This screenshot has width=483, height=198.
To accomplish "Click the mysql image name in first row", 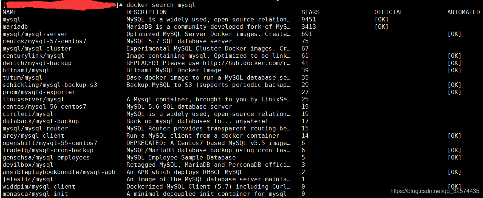I will click(x=12, y=20).
